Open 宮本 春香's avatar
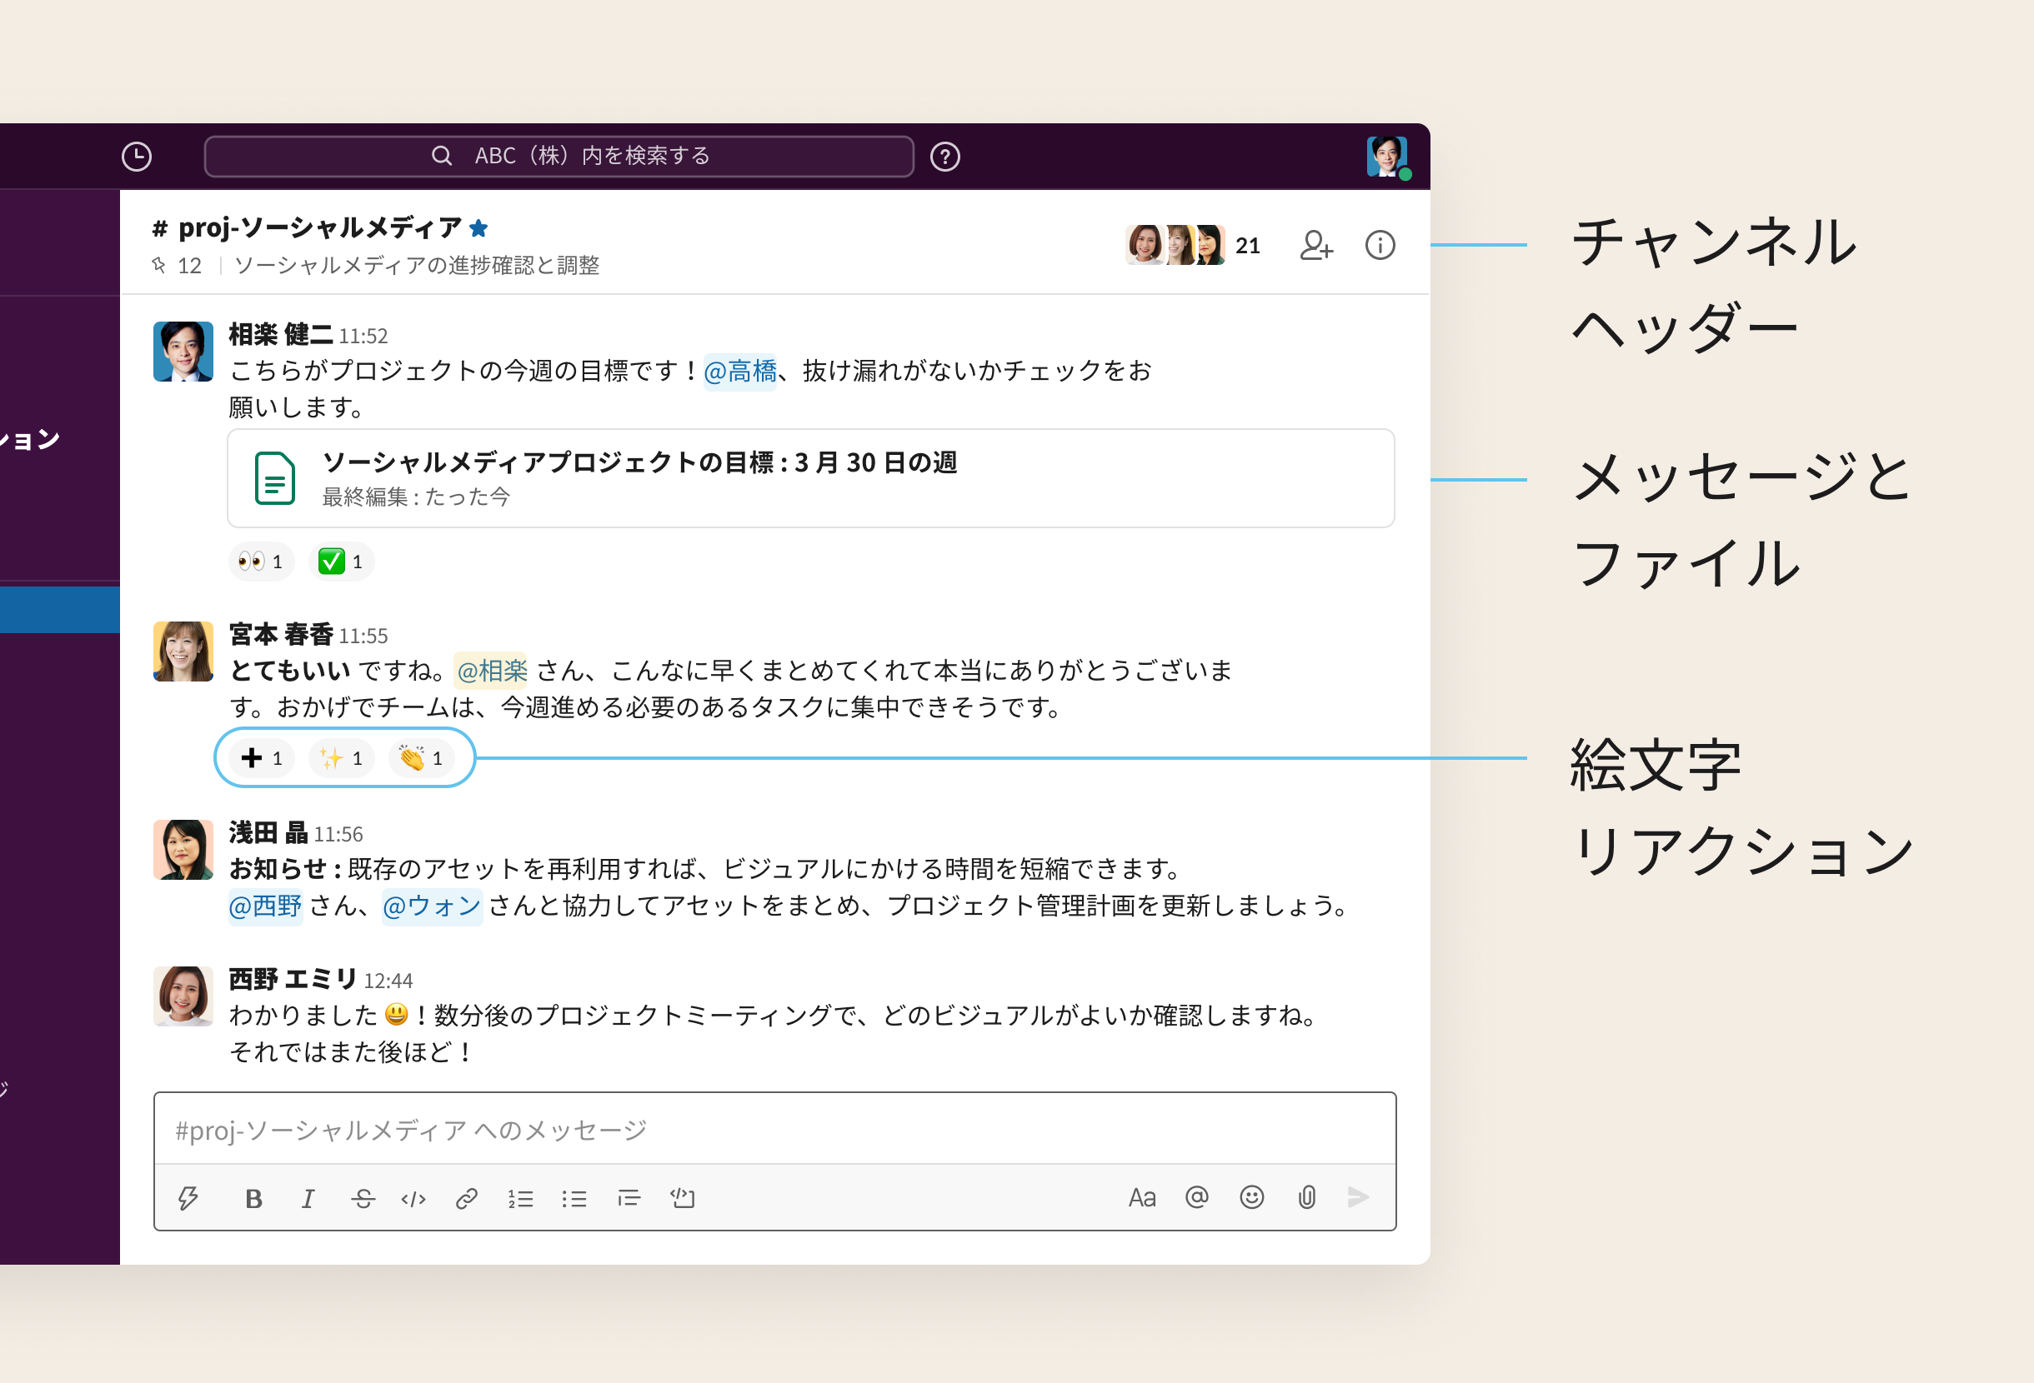 (183, 651)
